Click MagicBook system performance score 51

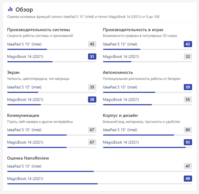point(92,56)
